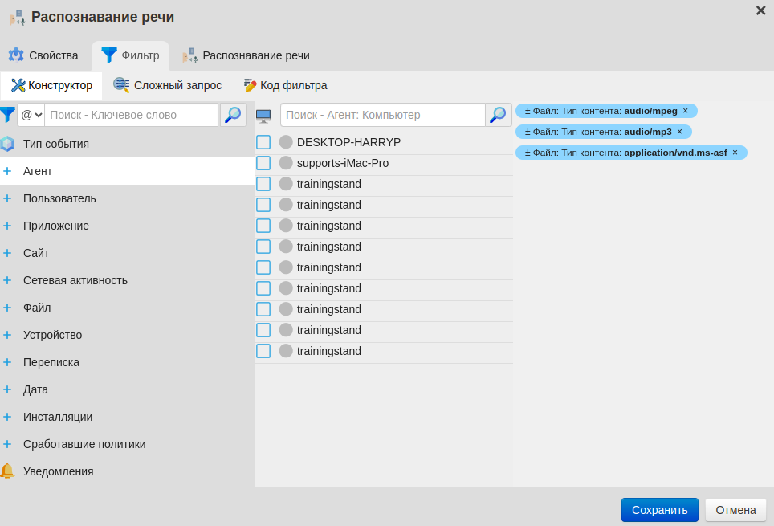774x526 pixels.
Task: Click the agent computer search magnifier icon
Action: 499,115
